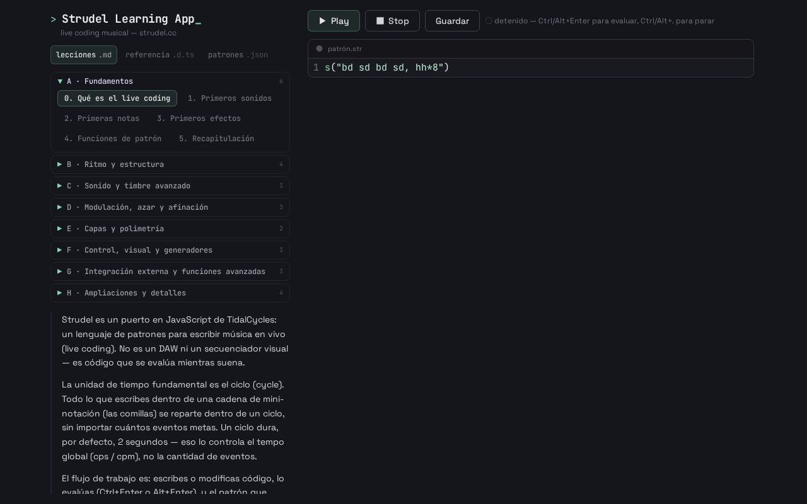Switch to the lecciones .md tab
This screenshot has height=504, width=807.
click(x=84, y=55)
